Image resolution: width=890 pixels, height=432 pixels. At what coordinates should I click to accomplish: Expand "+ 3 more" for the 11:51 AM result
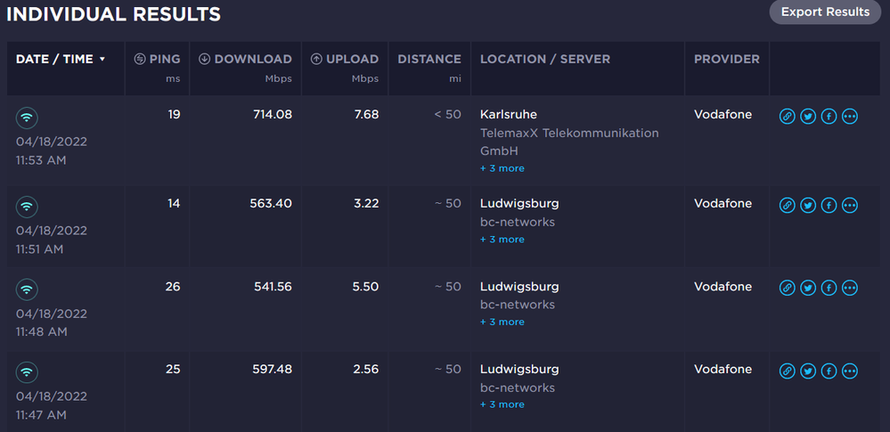502,240
